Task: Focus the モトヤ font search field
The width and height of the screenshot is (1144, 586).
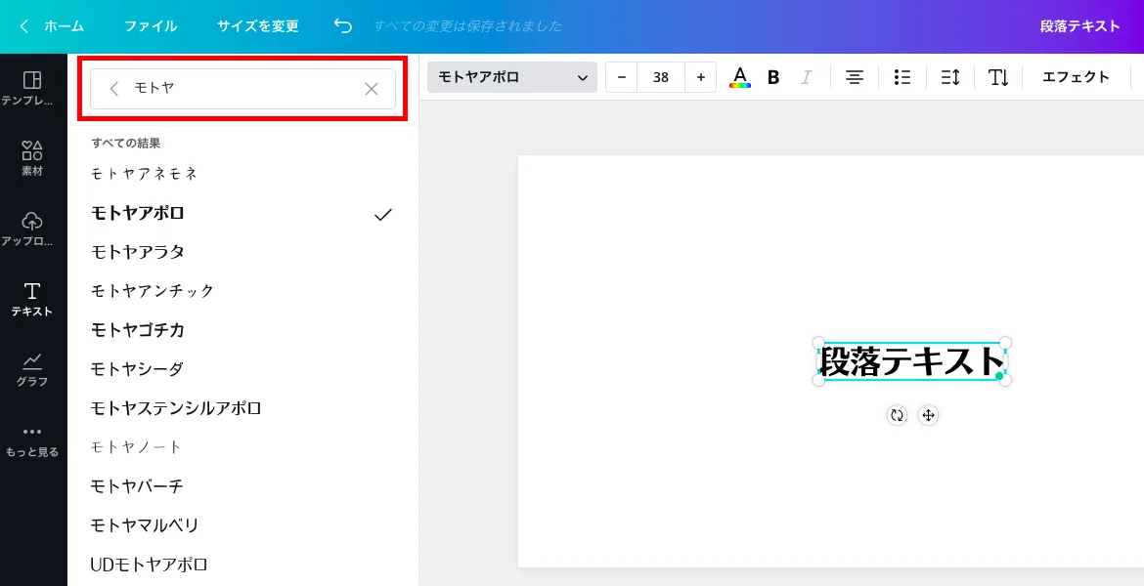Action: tap(242, 89)
